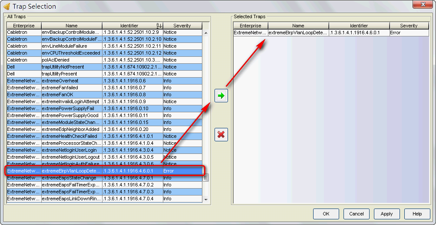Remove trap with red X button
This screenshot has height=225, width=436.
pyautogui.click(x=221, y=134)
